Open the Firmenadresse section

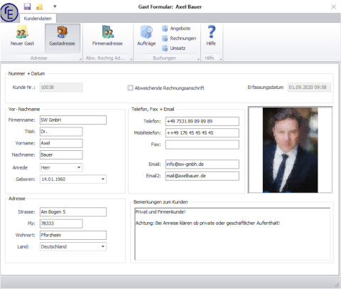point(107,36)
